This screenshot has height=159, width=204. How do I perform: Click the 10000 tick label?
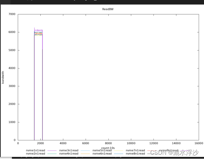pos(131,143)
